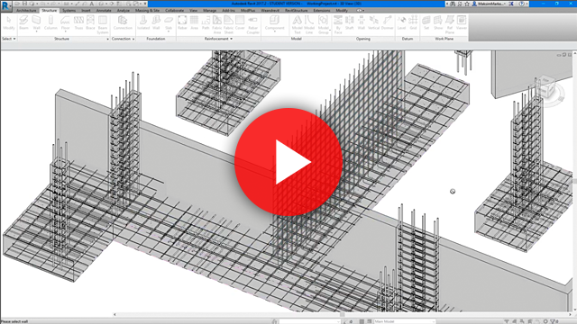This screenshot has width=577, height=324.
Task: Click the Modify button on ribbon
Action: pos(9,22)
